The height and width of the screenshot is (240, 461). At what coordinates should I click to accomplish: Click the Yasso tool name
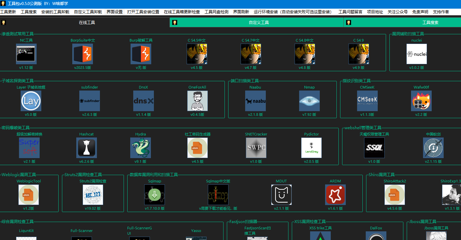[x=196, y=231]
